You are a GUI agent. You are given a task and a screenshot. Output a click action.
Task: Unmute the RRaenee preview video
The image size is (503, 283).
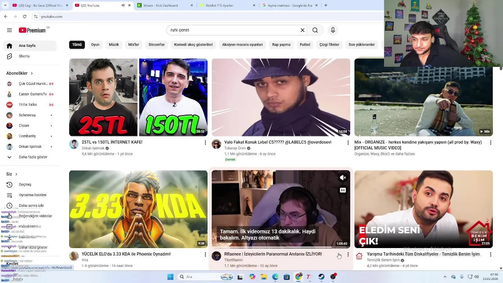pos(343,178)
